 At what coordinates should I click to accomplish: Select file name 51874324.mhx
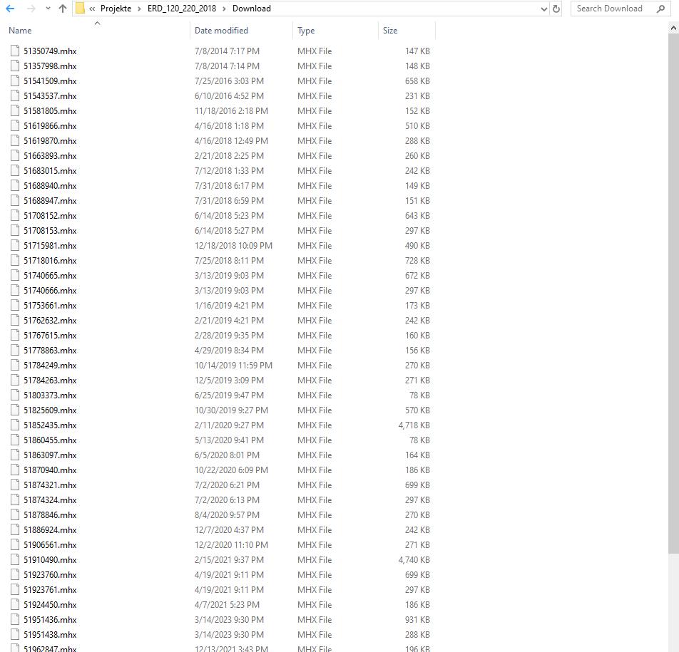[50, 500]
